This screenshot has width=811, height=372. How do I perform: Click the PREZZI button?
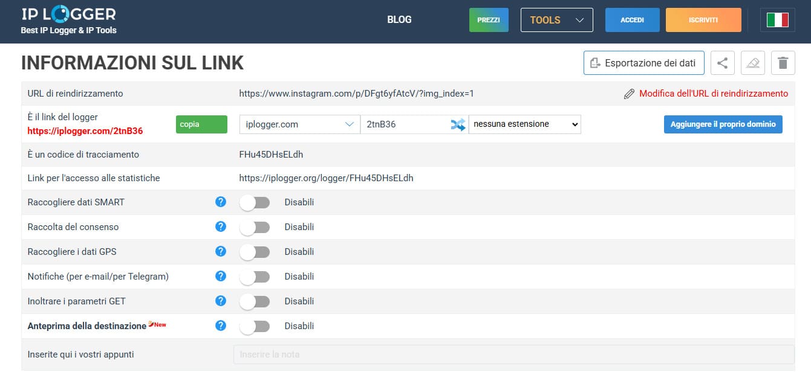coord(489,20)
